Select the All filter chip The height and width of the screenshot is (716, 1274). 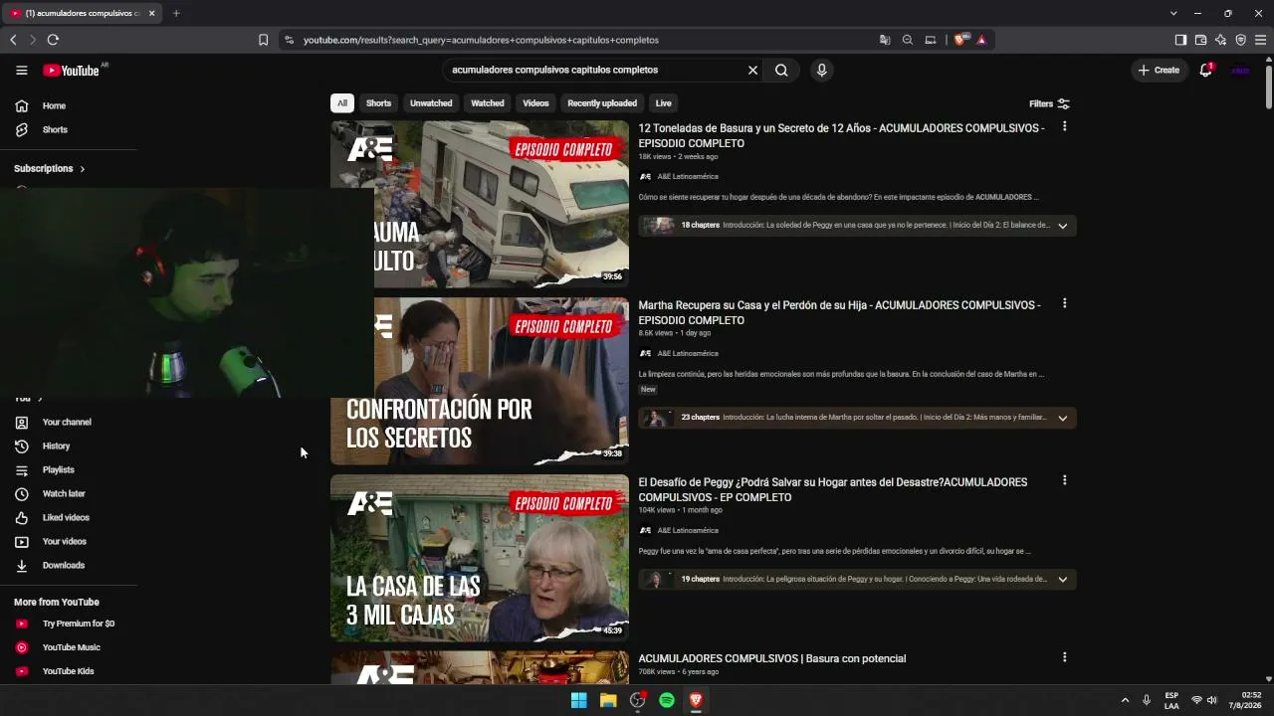point(342,103)
